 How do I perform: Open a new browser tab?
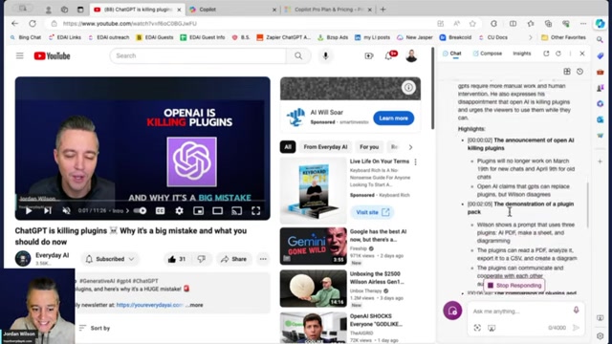click(x=382, y=10)
